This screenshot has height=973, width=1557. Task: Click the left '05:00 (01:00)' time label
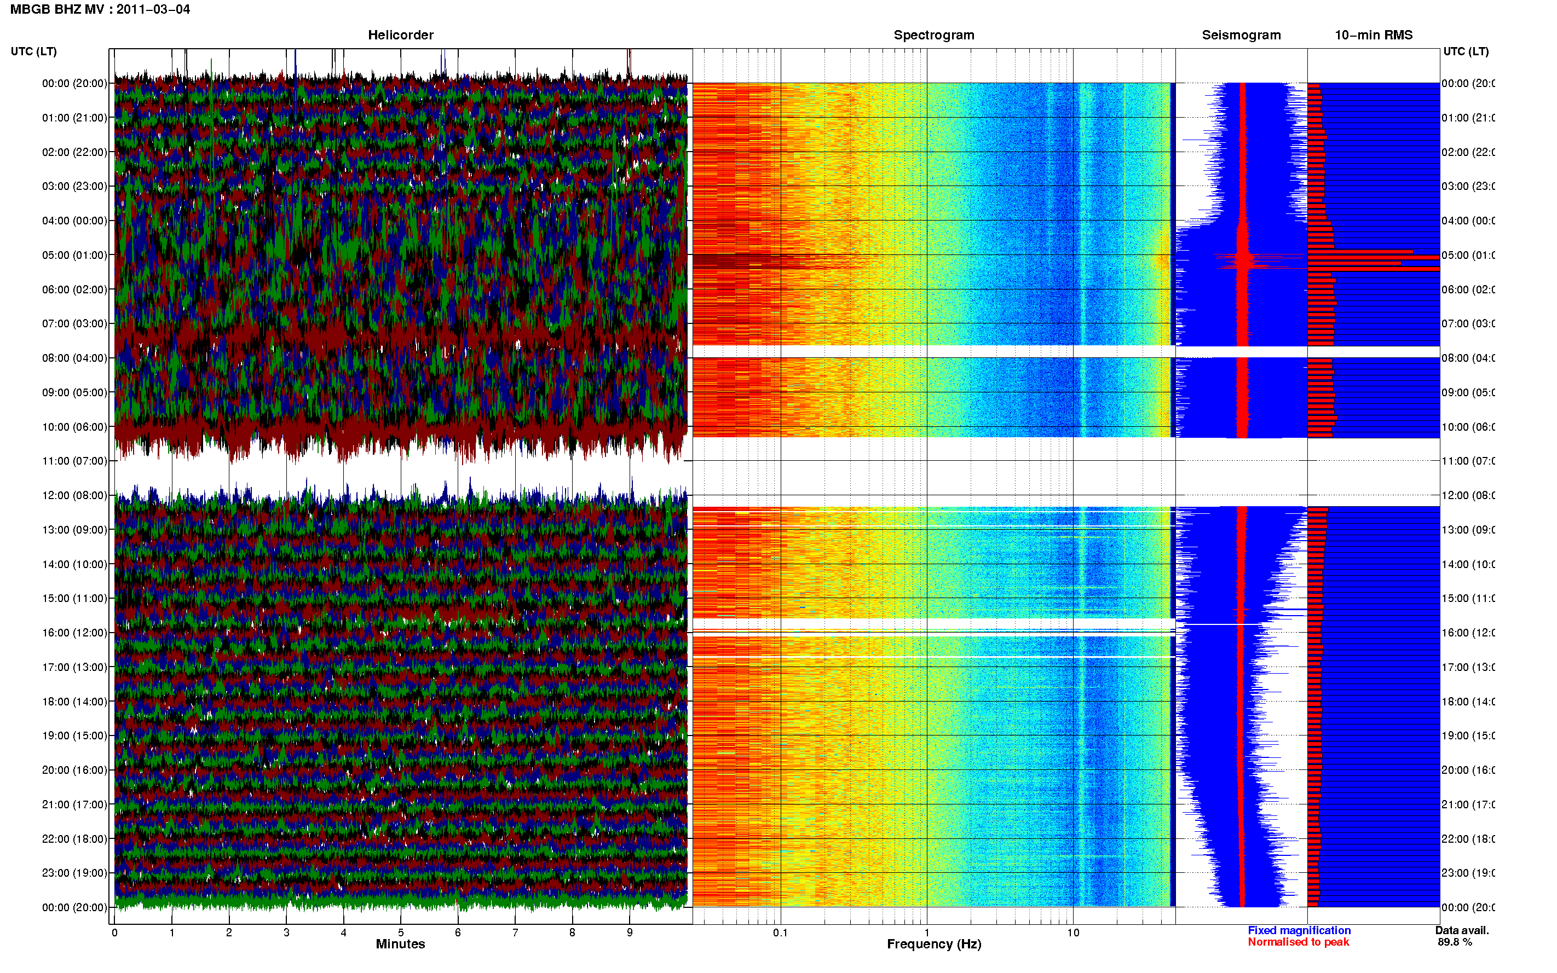click(74, 256)
